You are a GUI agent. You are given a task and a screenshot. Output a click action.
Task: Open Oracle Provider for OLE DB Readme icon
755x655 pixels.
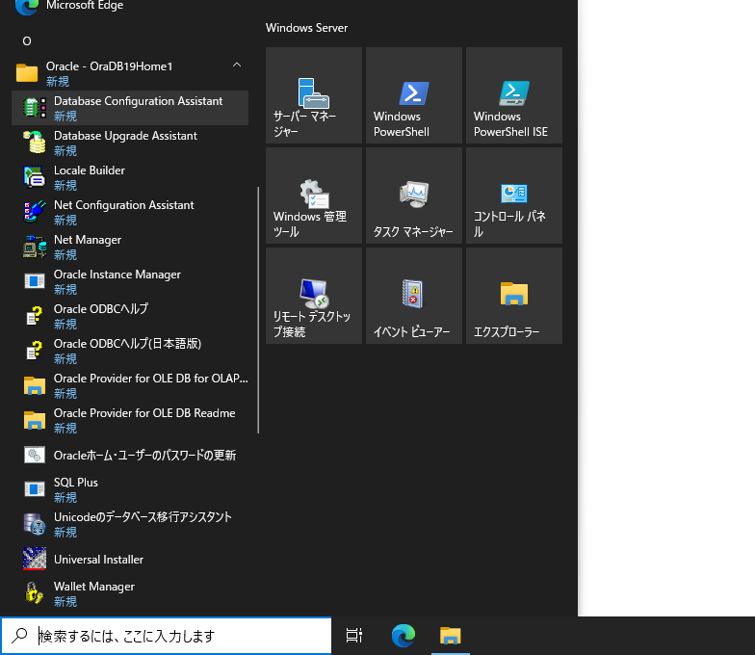(35, 420)
